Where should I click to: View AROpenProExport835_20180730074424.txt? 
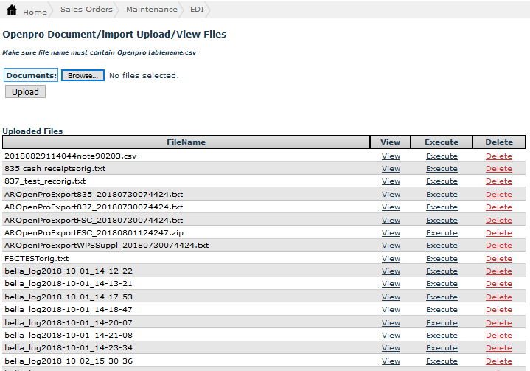(391, 195)
